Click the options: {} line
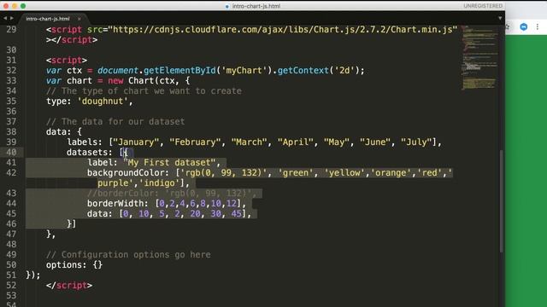This screenshot has height=307, width=547. click(74, 265)
